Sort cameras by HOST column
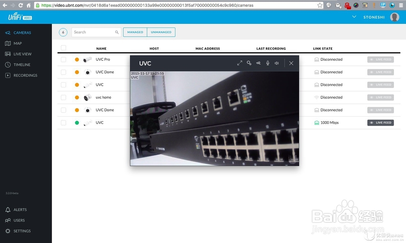This screenshot has height=243, width=406. pos(154,49)
